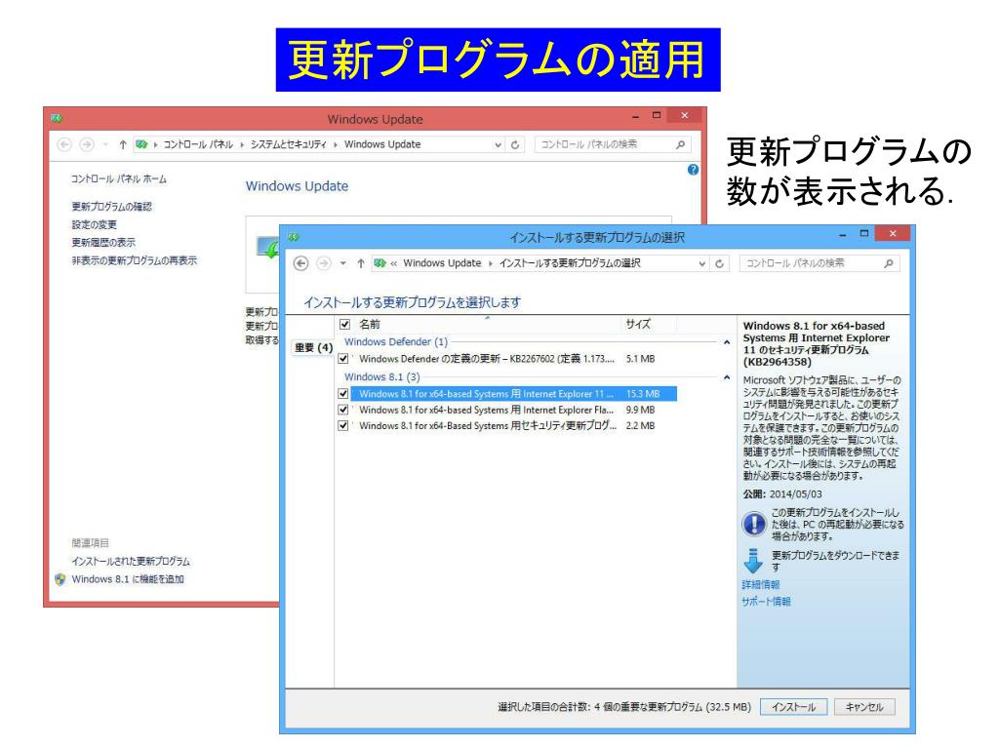This screenshot has width=999, height=749.
Task: Select Internet Explorer 11 update row
Action: [513, 394]
